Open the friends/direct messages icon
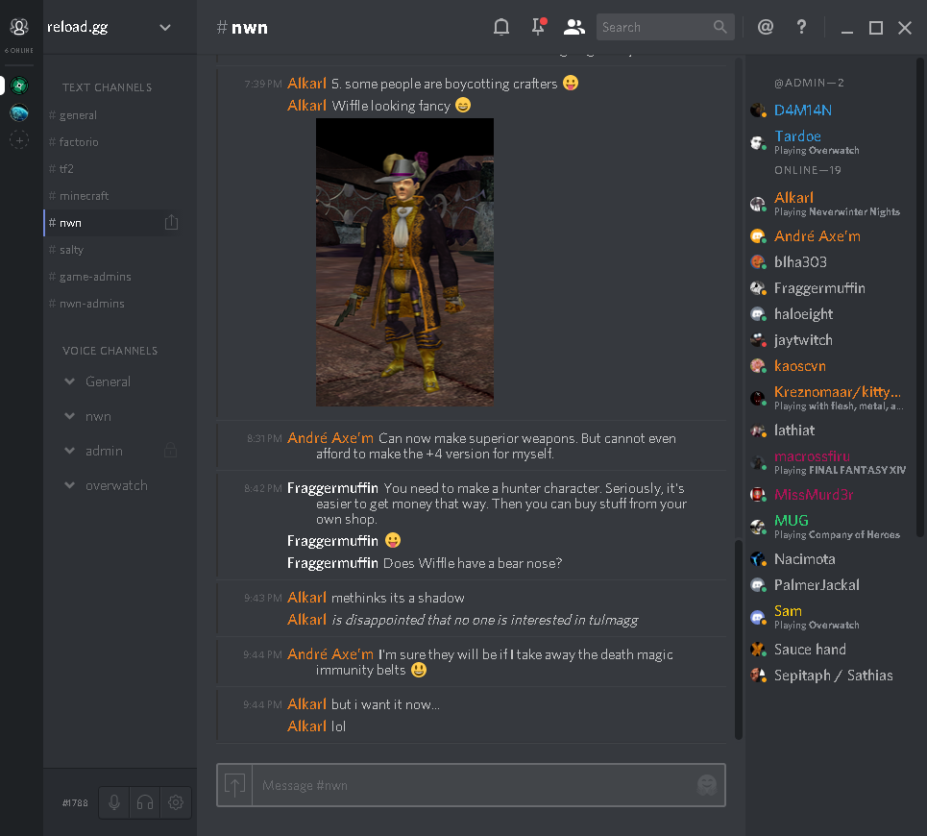 point(19,27)
